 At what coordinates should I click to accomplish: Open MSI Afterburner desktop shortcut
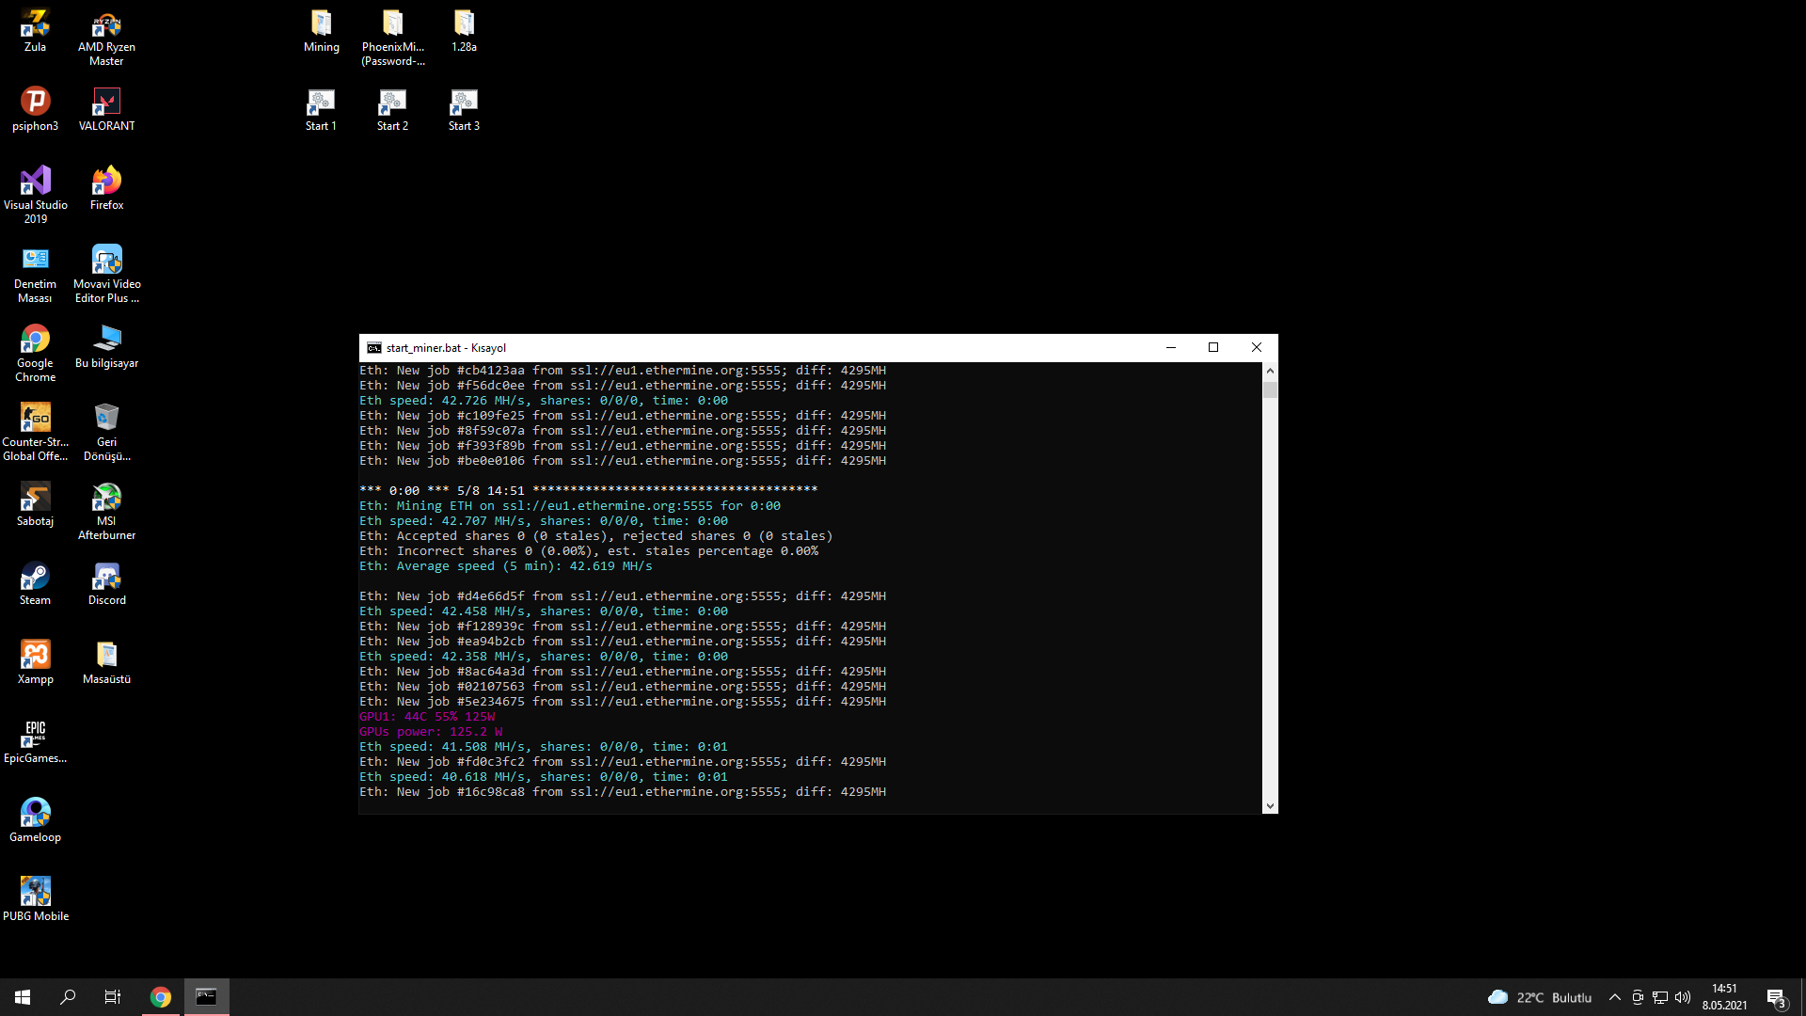click(106, 498)
